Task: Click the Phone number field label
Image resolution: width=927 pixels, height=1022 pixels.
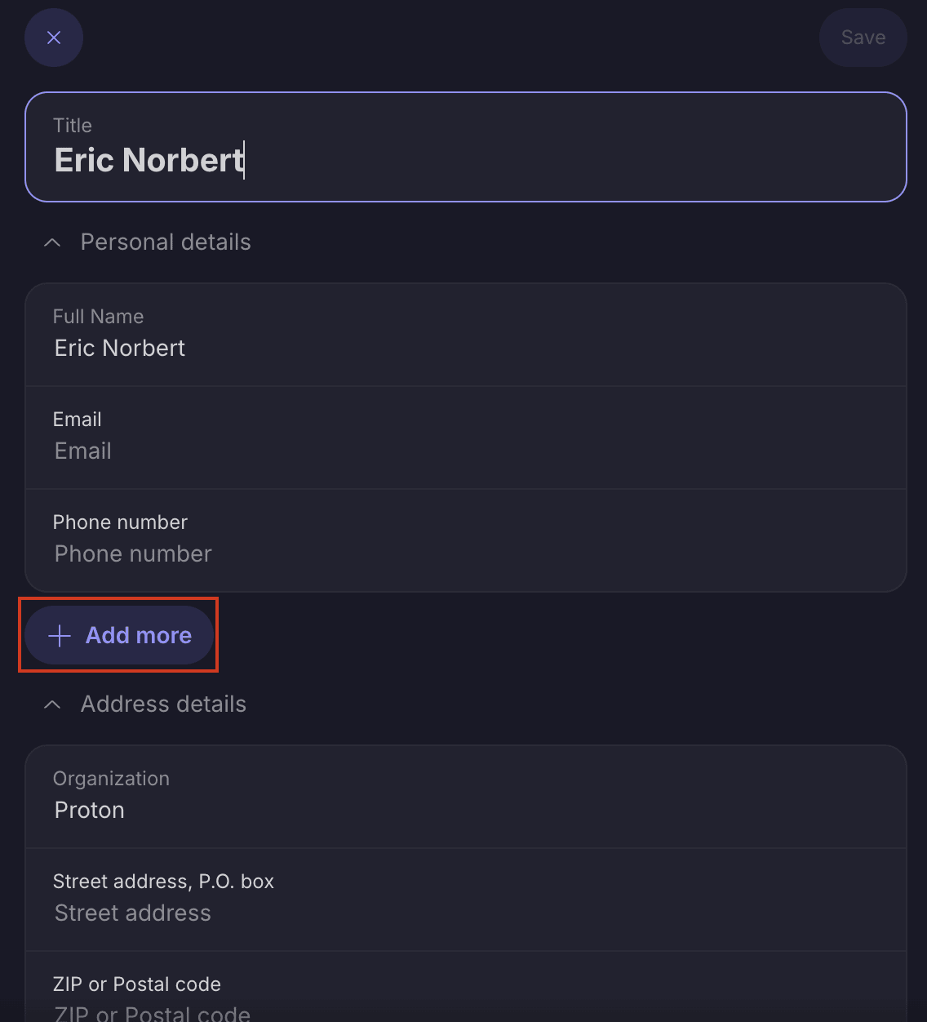Action: coord(120,522)
